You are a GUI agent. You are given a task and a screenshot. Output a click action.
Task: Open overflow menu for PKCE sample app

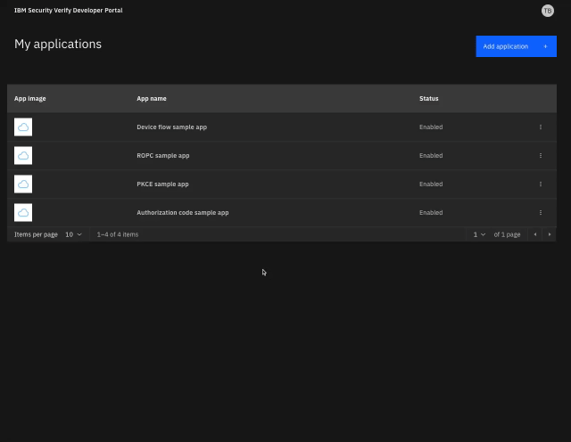pos(541,184)
